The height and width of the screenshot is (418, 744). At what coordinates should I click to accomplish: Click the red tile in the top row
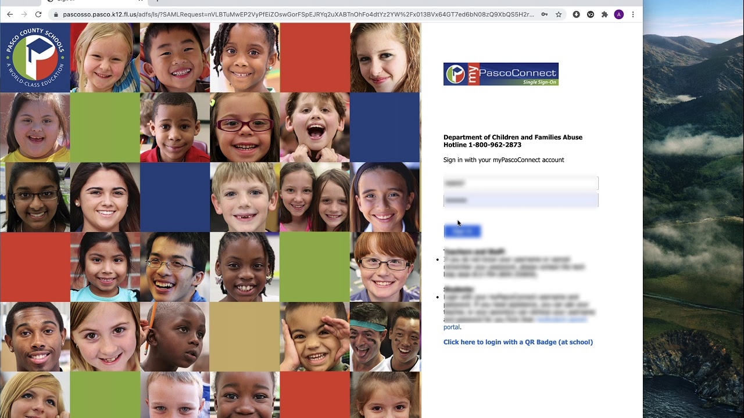pos(314,57)
